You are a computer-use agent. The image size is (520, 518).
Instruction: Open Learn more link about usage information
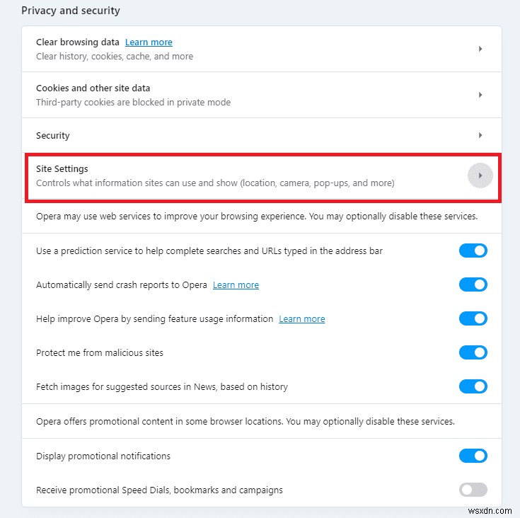point(302,319)
